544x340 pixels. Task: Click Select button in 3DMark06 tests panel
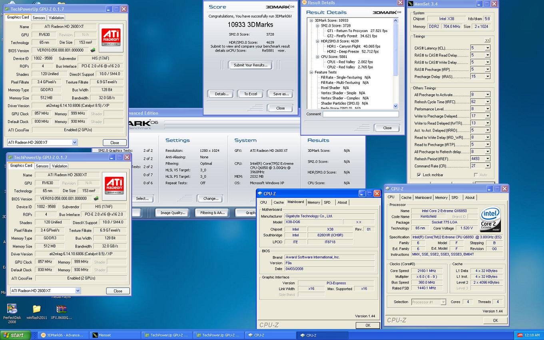(x=142, y=198)
